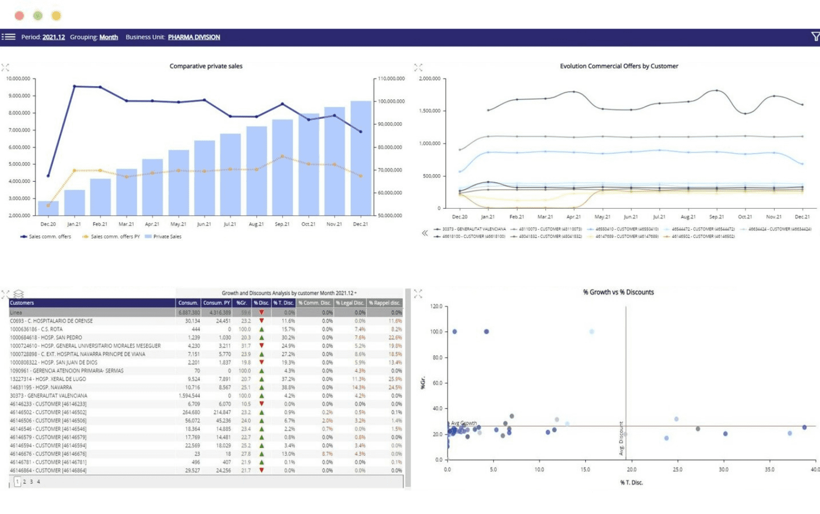Sort by the Consum. PY column header
Image resolution: width=820 pixels, height=514 pixels.
[216, 303]
